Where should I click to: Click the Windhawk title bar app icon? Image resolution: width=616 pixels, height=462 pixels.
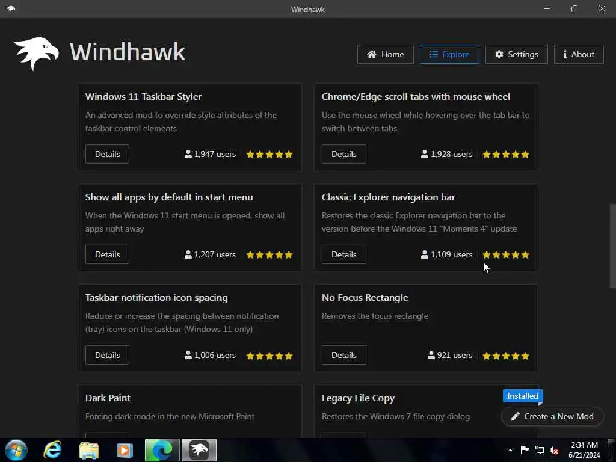click(11, 8)
